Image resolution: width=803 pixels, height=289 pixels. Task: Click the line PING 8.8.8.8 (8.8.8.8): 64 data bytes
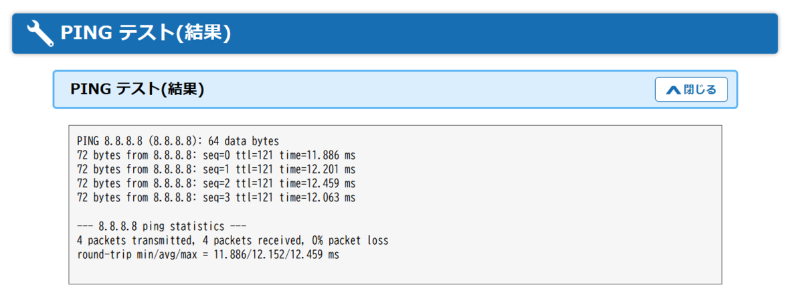point(178,141)
